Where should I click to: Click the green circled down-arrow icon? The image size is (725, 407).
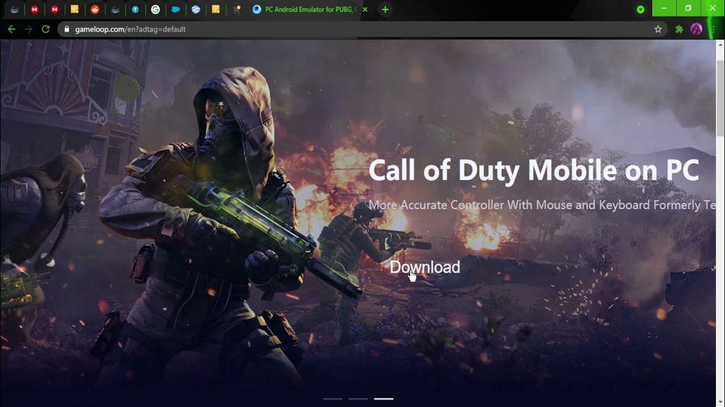point(641,10)
